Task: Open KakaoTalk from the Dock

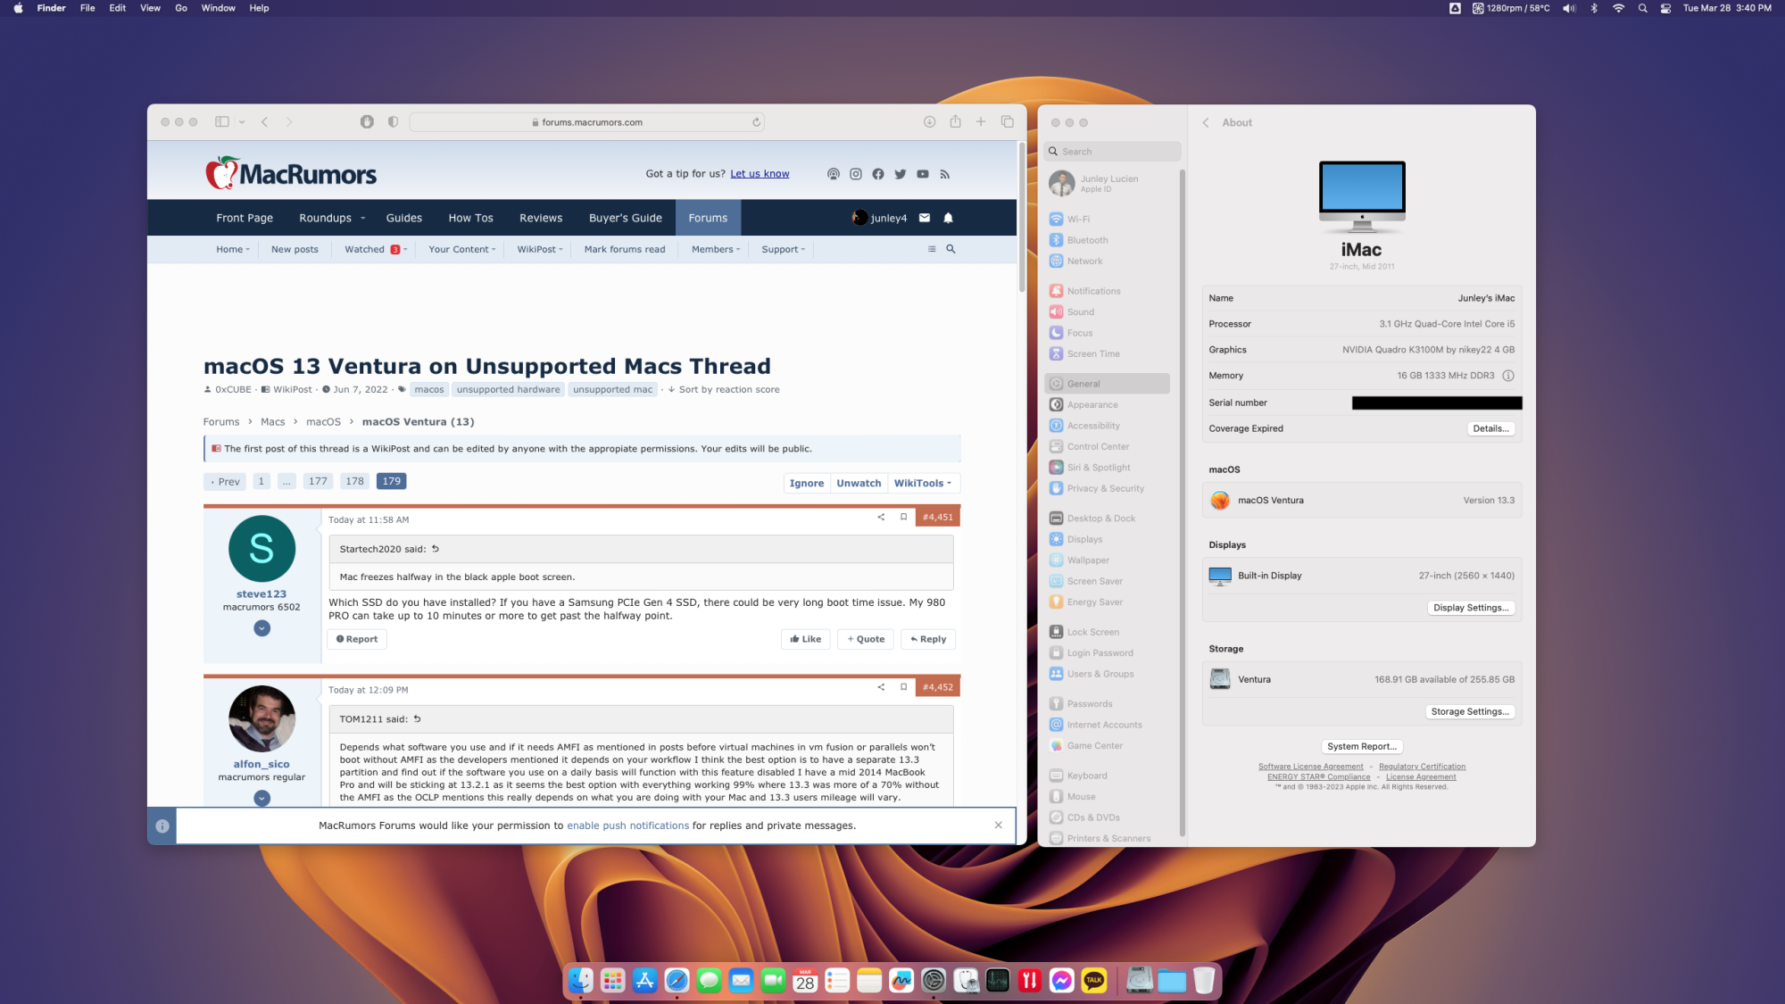Action: [x=1093, y=981]
